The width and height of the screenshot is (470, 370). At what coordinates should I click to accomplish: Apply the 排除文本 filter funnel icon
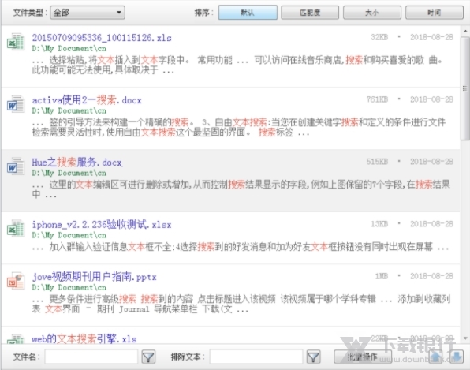(314, 357)
